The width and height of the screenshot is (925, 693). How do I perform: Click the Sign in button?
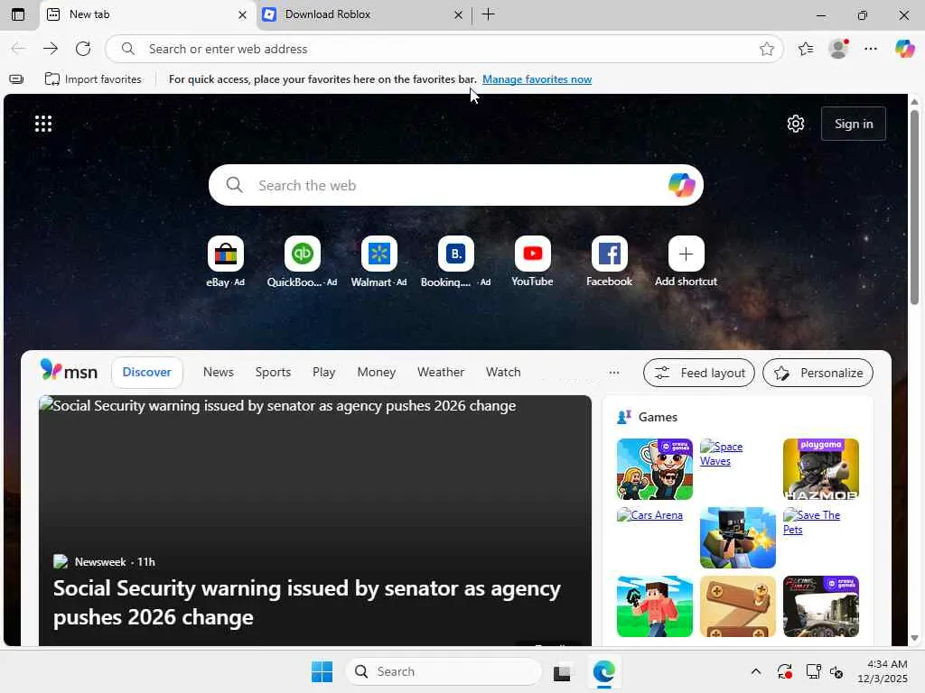click(x=853, y=124)
